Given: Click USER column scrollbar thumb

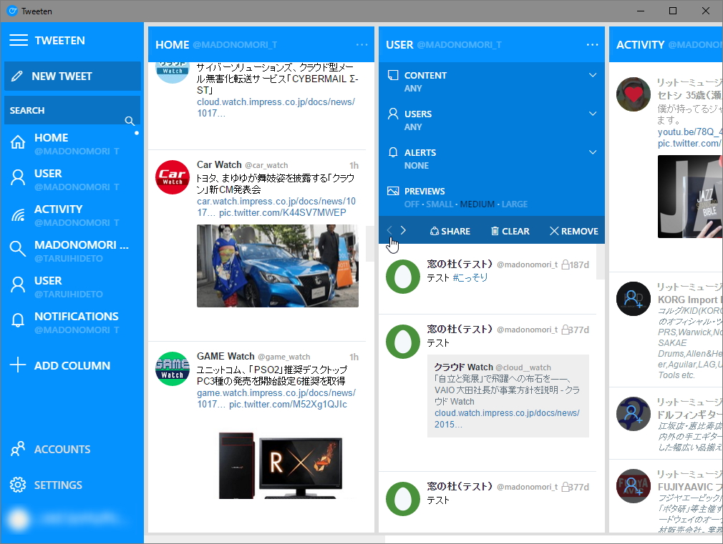Looking at the screenshot, I should pos(601,262).
